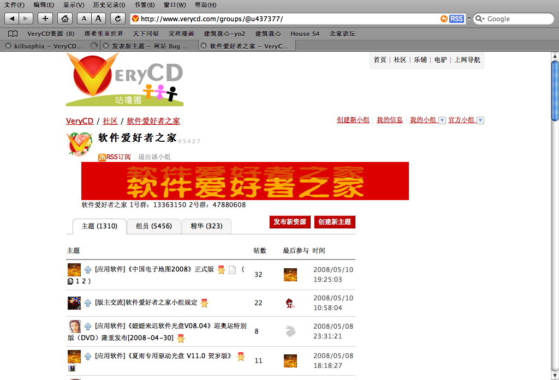Open the 书签(B) menu
This screenshot has height=380, width=559.
coord(144,5)
